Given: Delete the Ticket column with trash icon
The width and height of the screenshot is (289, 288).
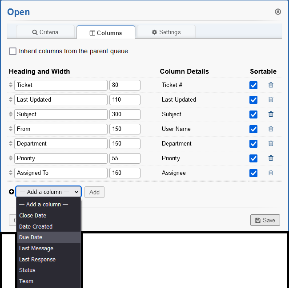Looking at the screenshot, I should [x=271, y=85].
